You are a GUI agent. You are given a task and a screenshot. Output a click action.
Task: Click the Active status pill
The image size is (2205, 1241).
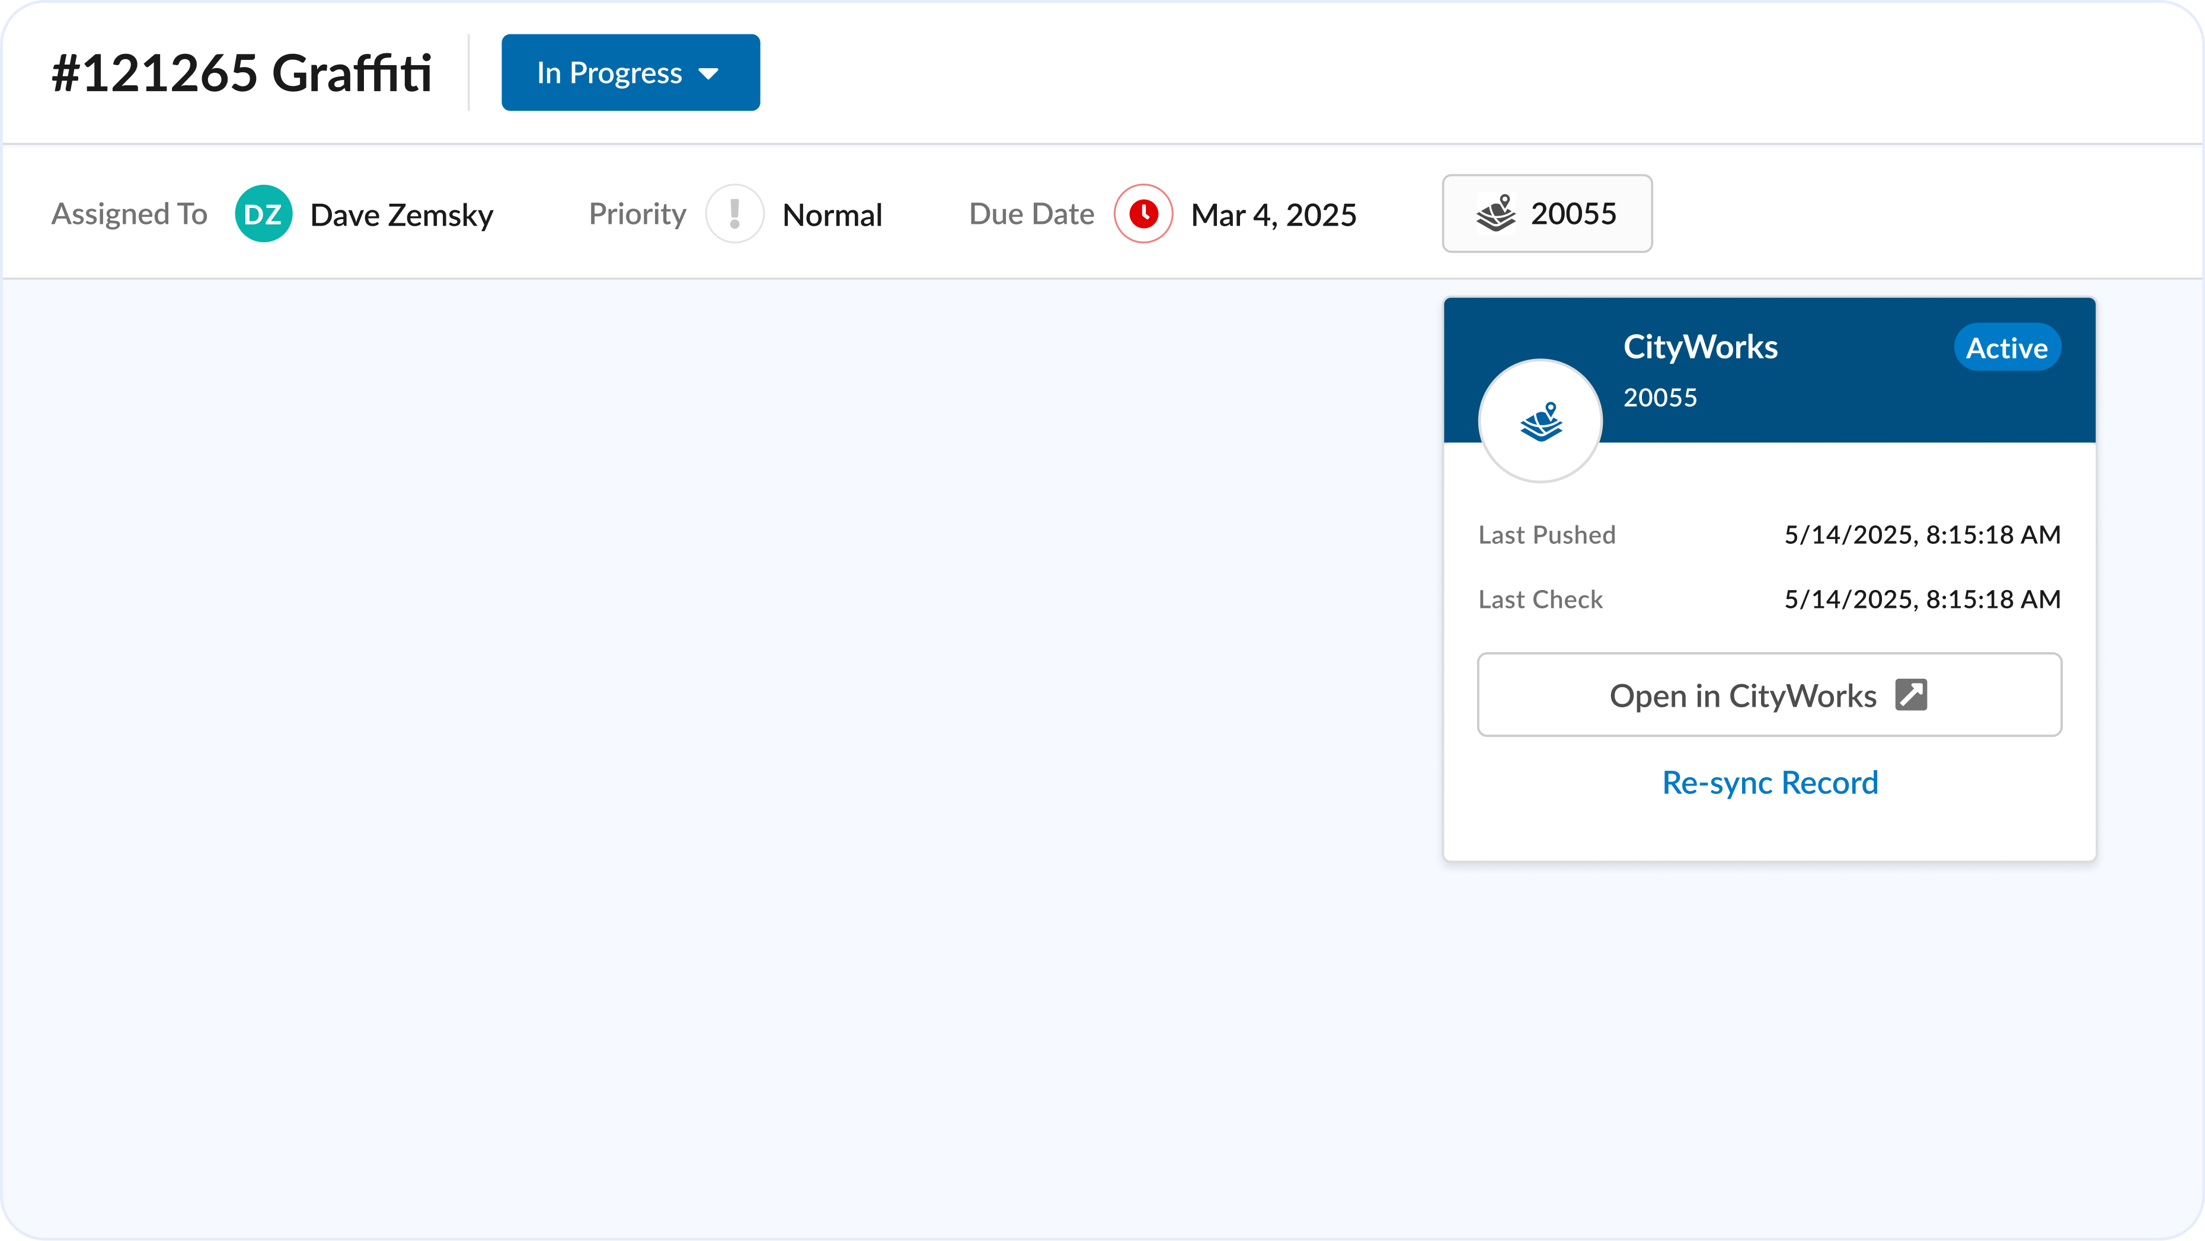pyautogui.click(x=2006, y=348)
